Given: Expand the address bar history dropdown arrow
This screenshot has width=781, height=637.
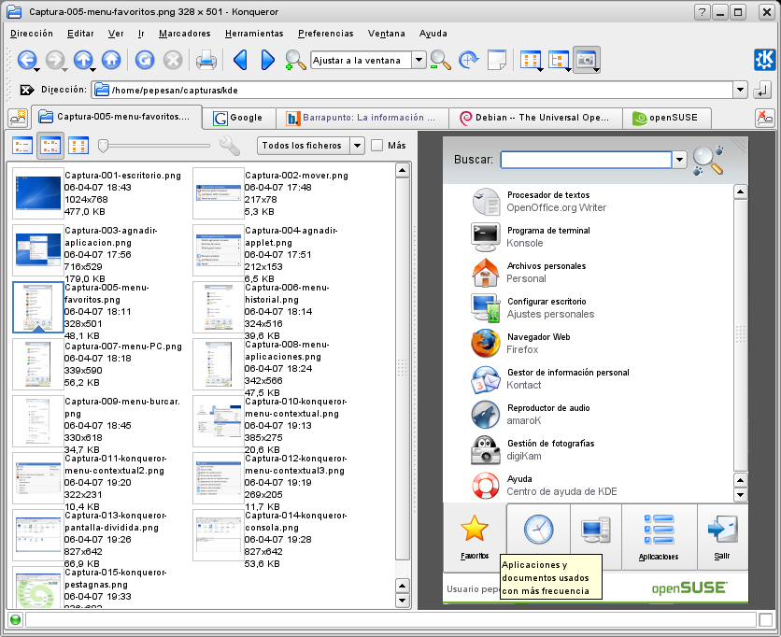Looking at the screenshot, I should coord(740,91).
